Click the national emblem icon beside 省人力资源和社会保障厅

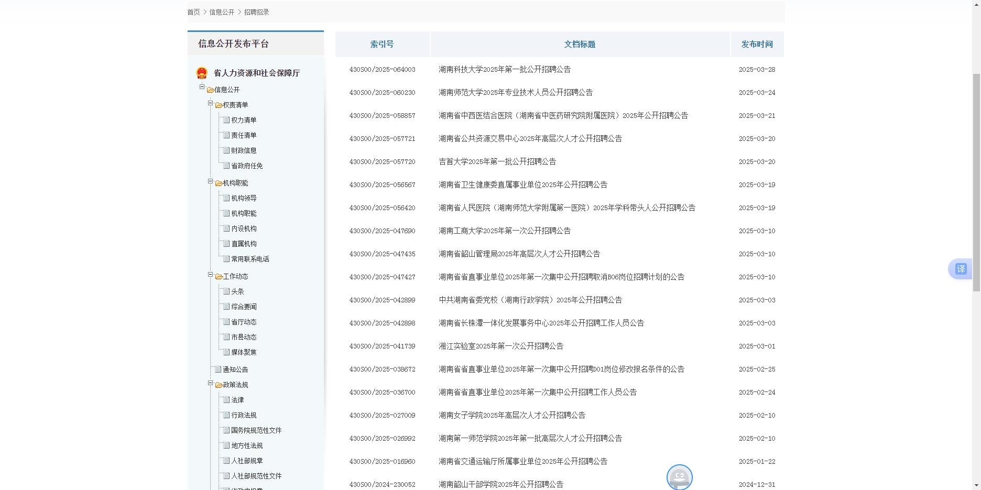(202, 73)
